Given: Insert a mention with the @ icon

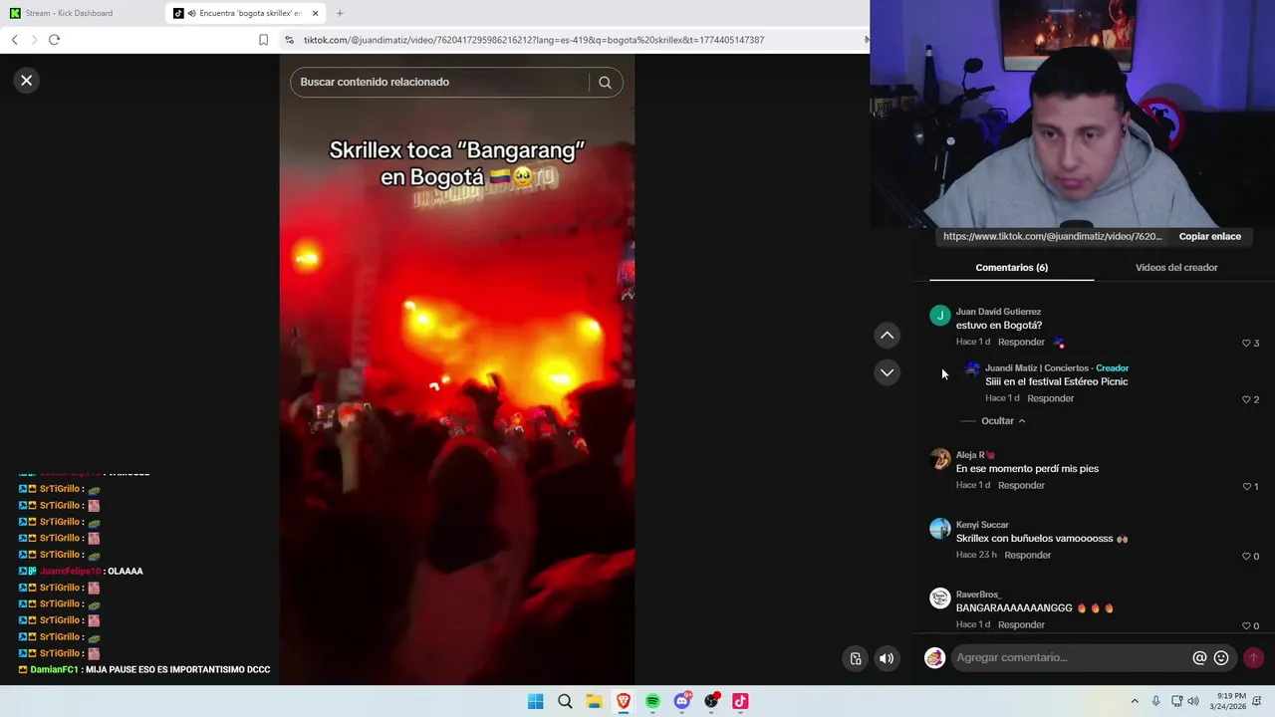Looking at the screenshot, I should coord(1199,658).
